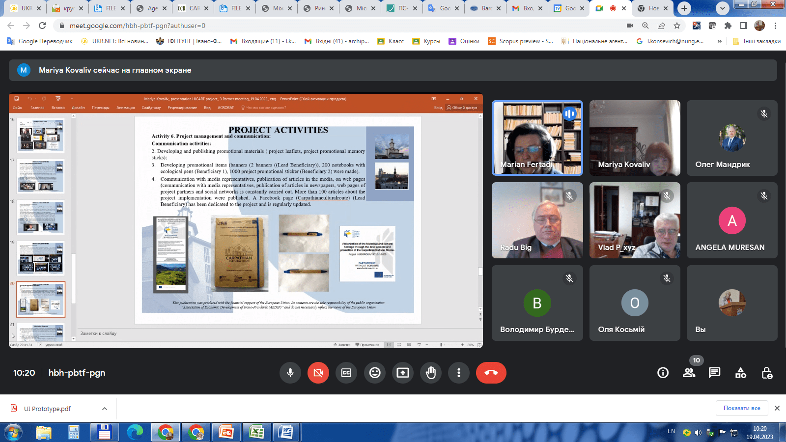786x442 pixels.
Task: Expand the UI Prototype.pdf download options
Action: click(105, 409)
